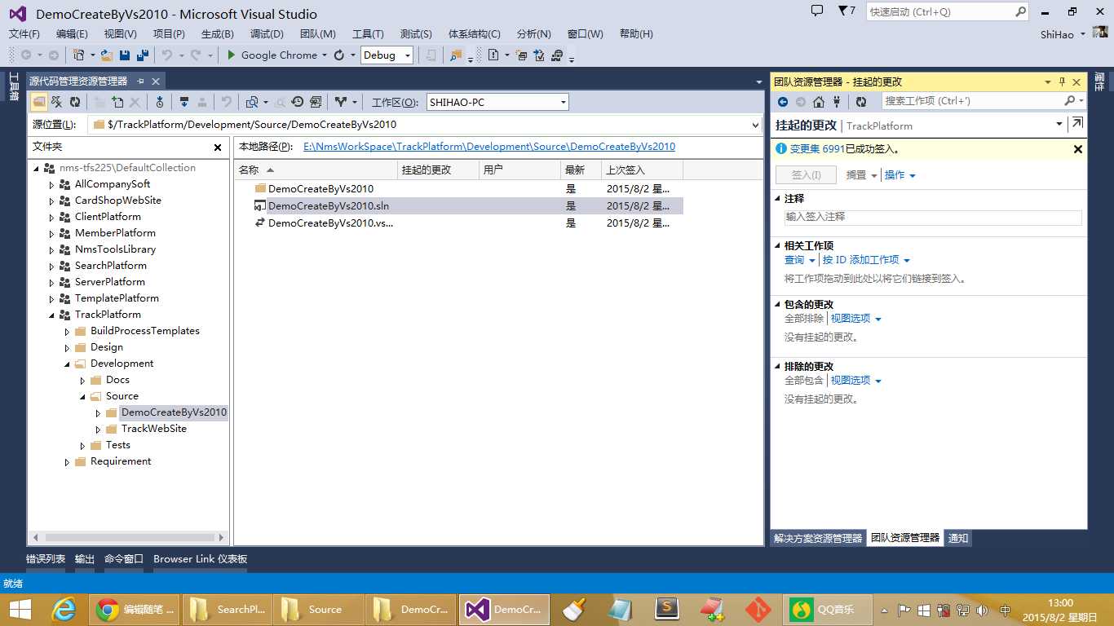Click the browser refresh icon beside Google Chrome
Viewport: 1114px width, 626px height.
339,55
